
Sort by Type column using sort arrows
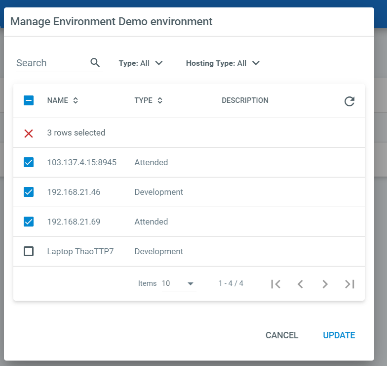coord(160,100)
